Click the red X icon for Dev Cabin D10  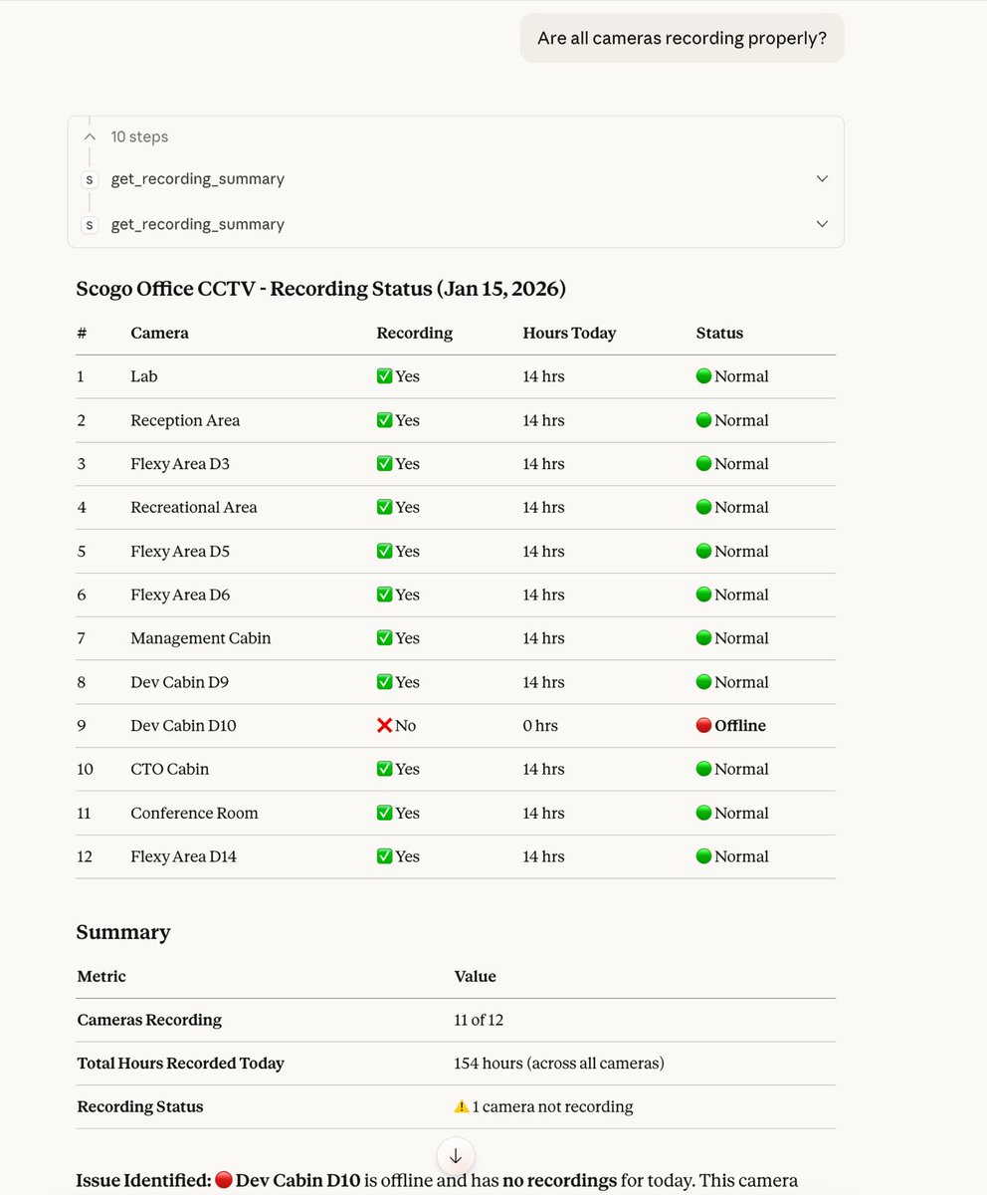coord(386,725)
